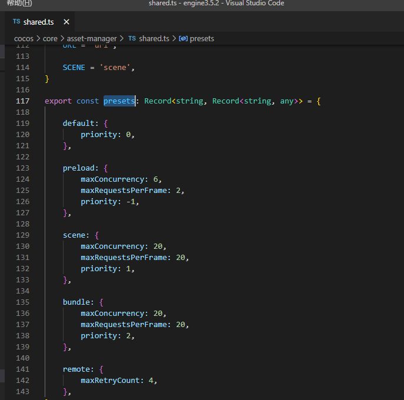Click the TS icon in the breadcrumb

[132, 38]
